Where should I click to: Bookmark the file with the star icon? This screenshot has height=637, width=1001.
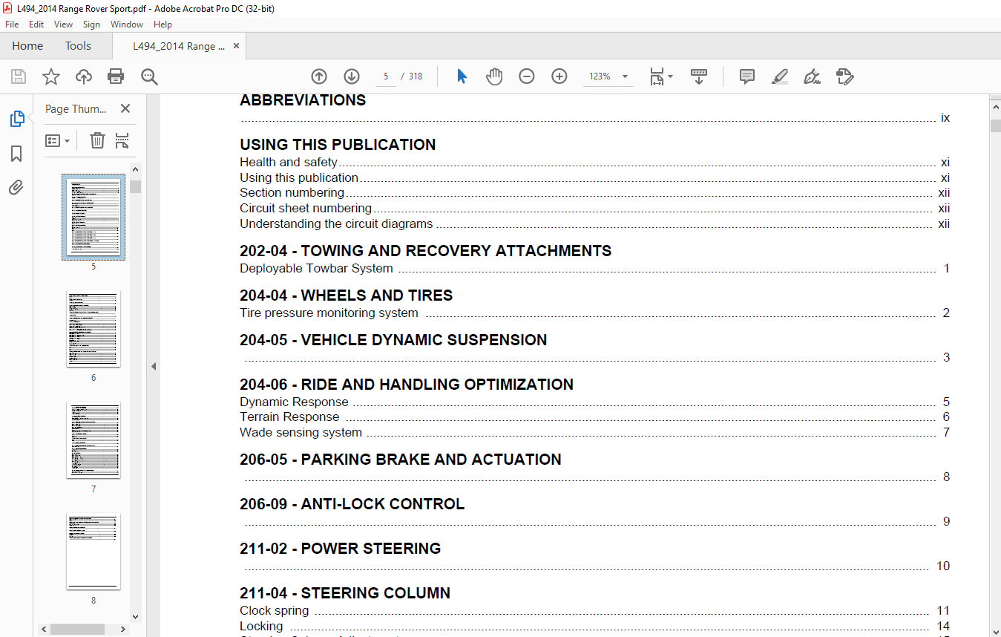(x=50, y=76)
